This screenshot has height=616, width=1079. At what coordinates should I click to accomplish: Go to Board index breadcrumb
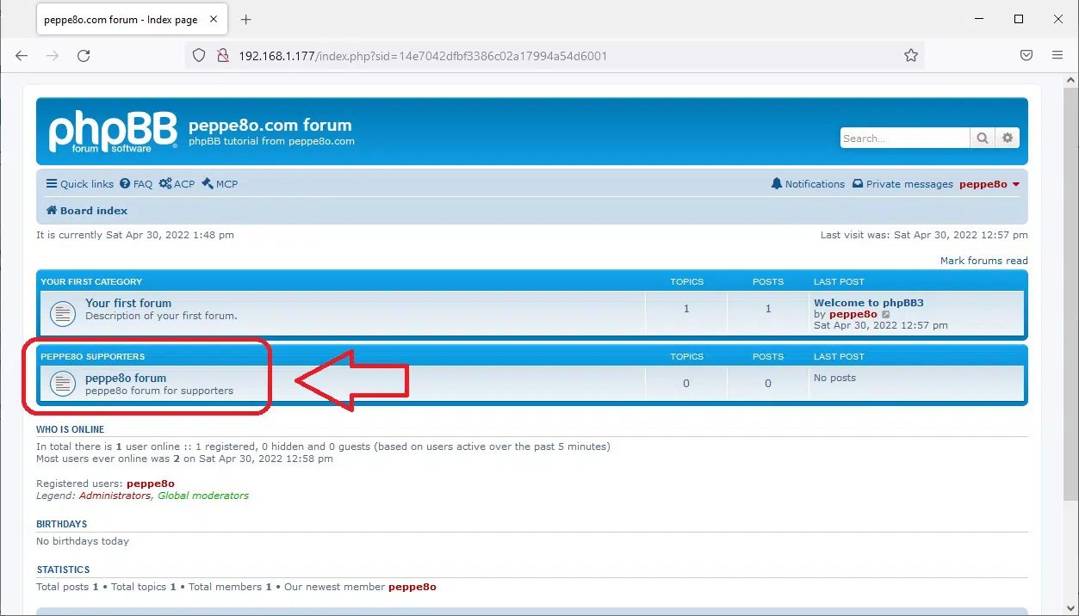click(x=87, y=211)
